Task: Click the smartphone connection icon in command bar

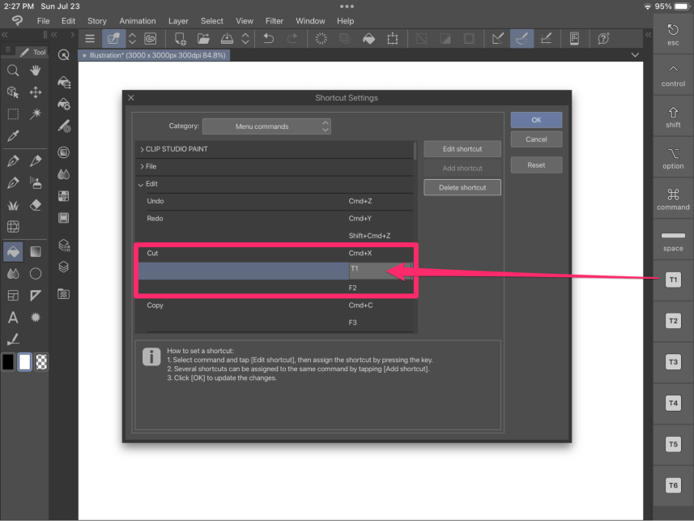Action: 574,39
